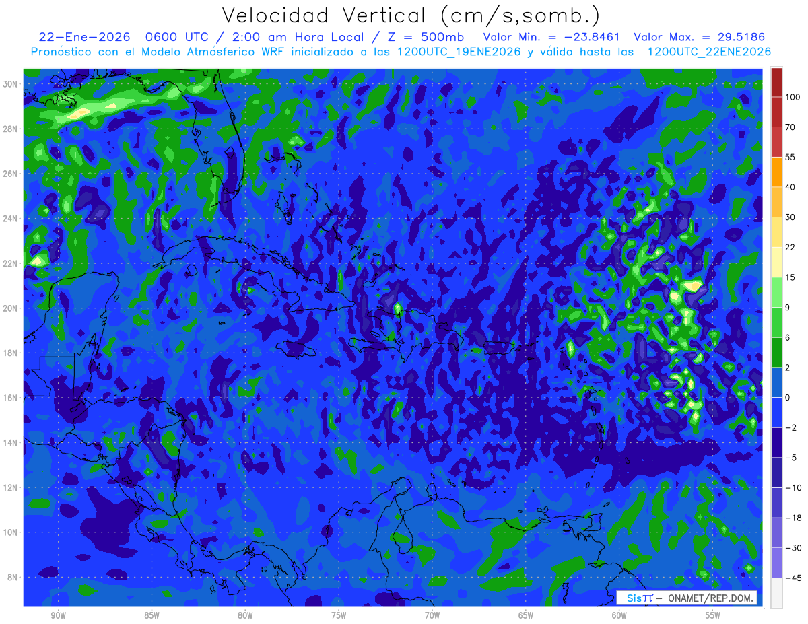Click the "ONAMET/REP.DOM." credit label
This screenshot has height=624, width=808.
point(711,598)
